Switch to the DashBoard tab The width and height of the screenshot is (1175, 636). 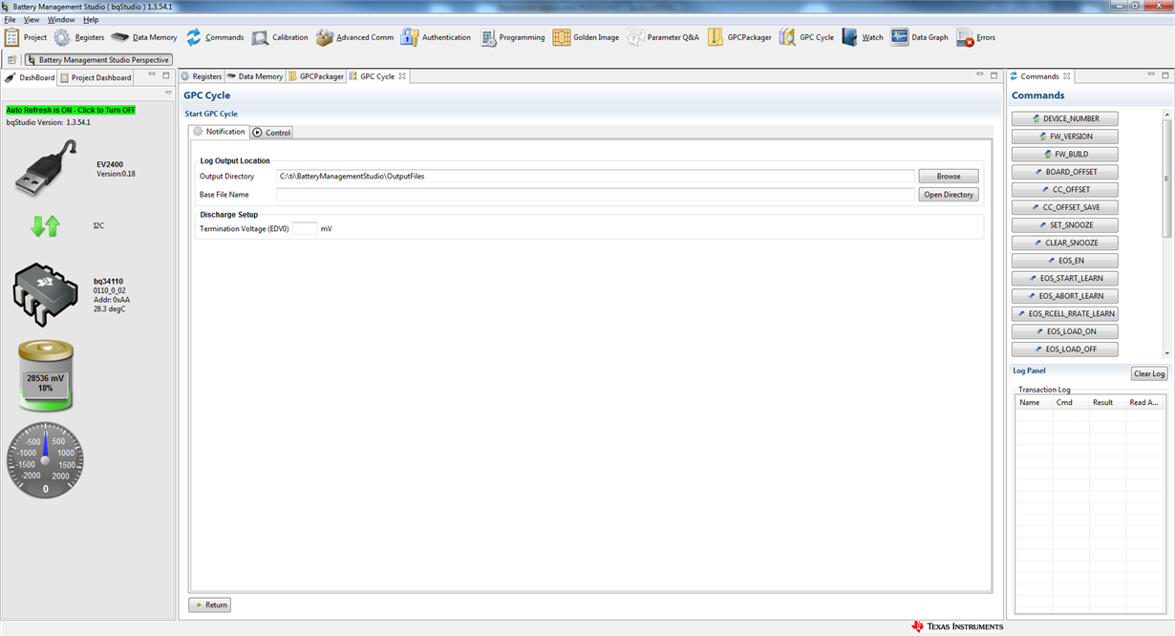30,77
